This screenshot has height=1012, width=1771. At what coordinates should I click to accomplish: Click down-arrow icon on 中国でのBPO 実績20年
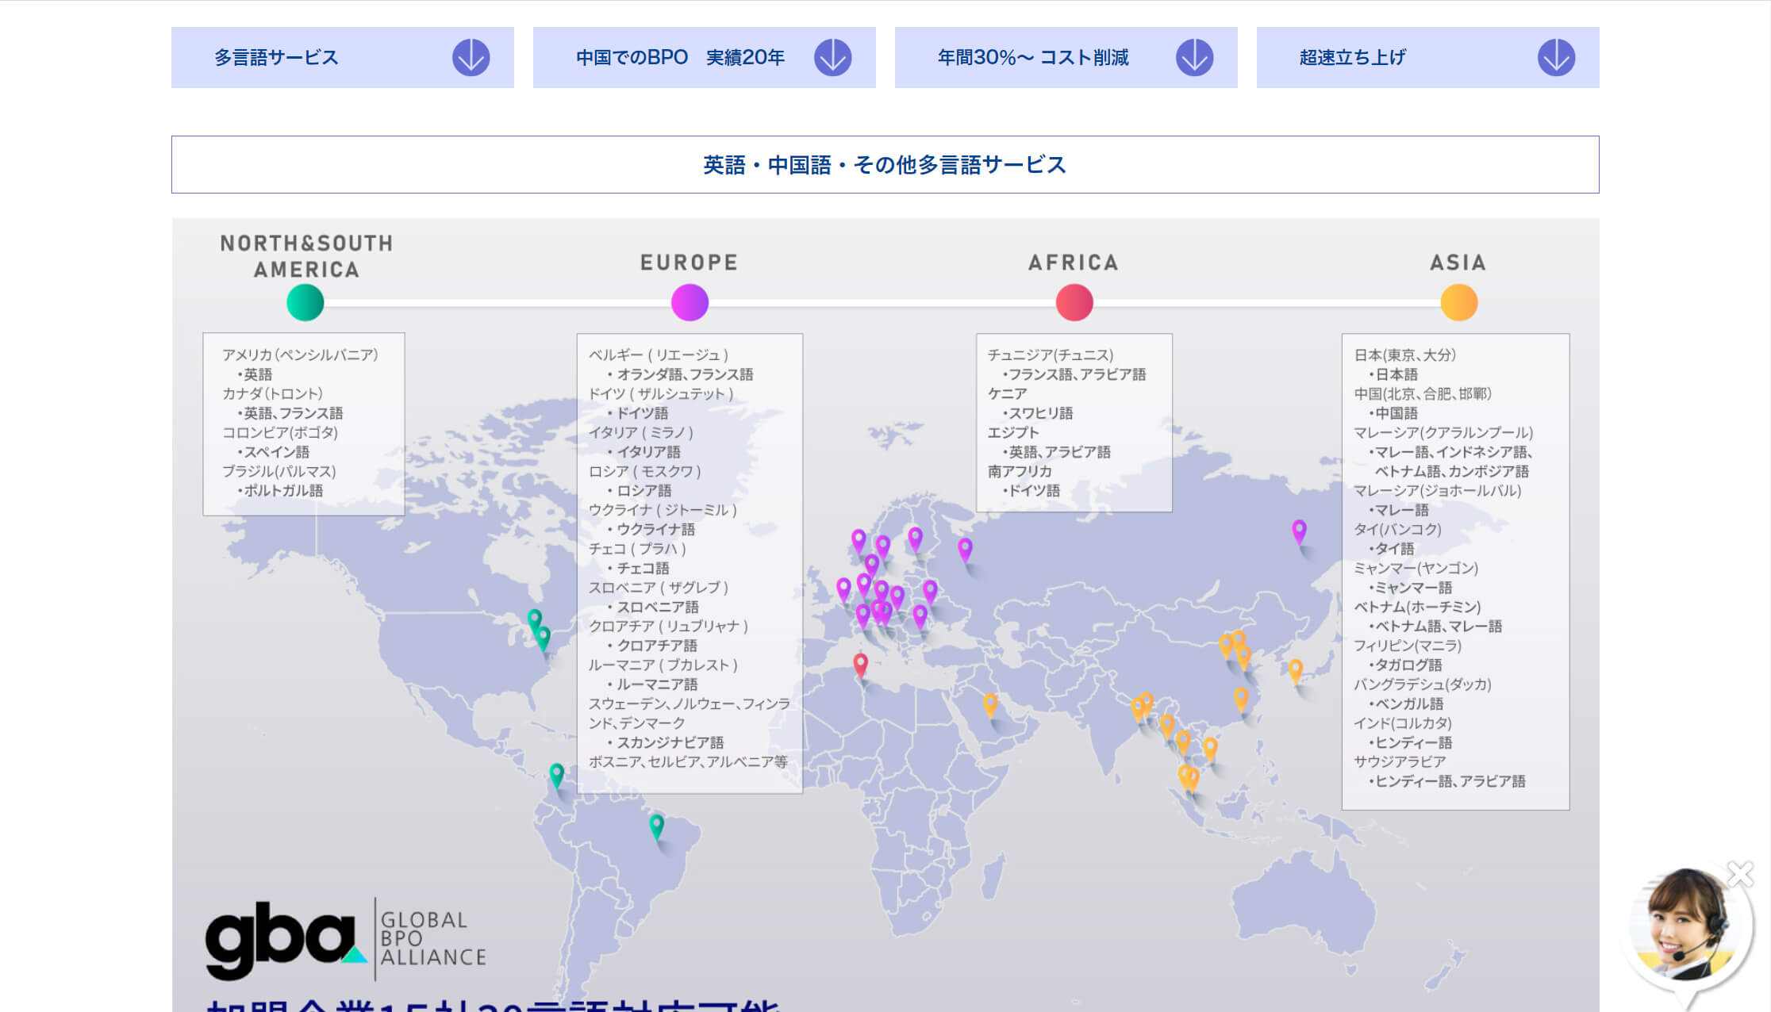click(832, 58)
